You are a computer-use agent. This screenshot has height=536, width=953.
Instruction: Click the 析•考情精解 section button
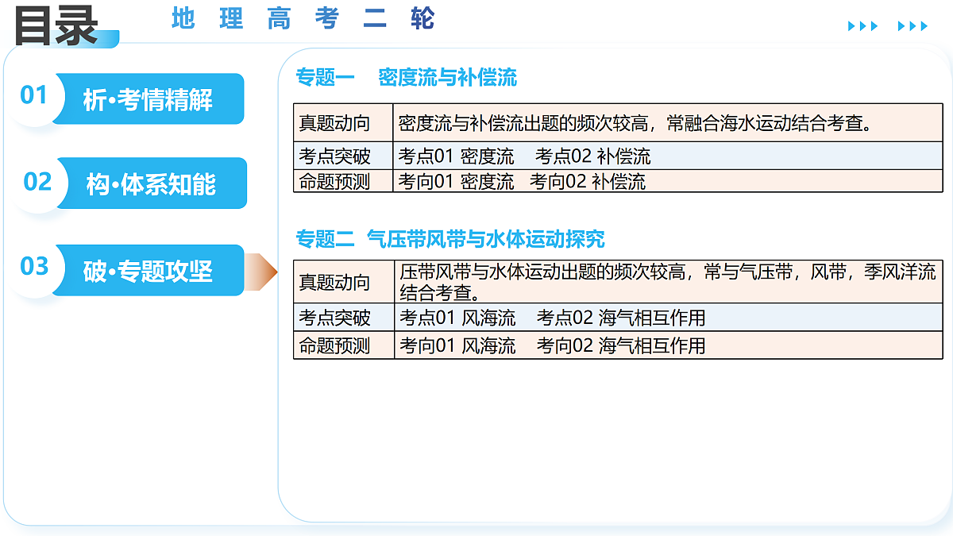click(x=149, y=99)
